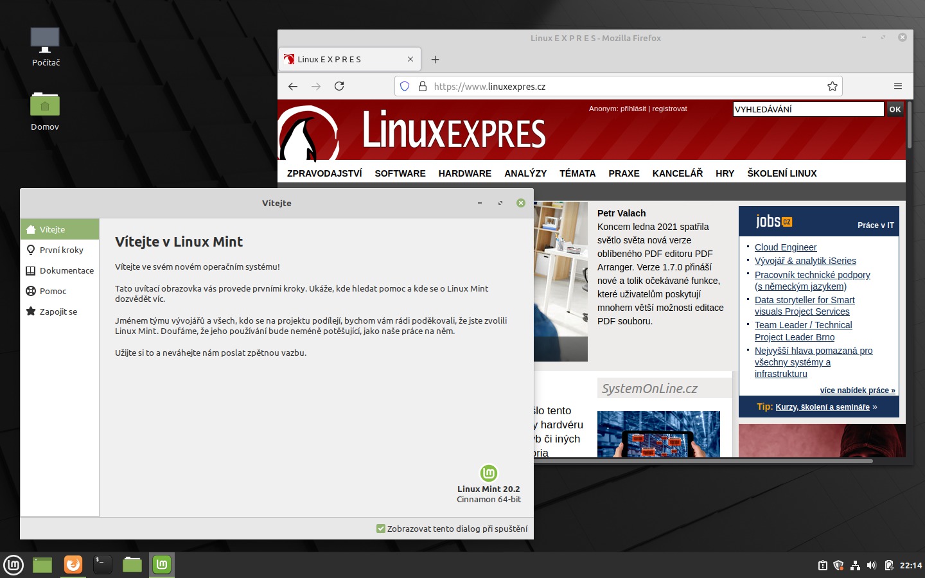Viewport: 925px width, 578px height.
Task: Open the Cloud Engineer job link
Action: click(785, 247)
